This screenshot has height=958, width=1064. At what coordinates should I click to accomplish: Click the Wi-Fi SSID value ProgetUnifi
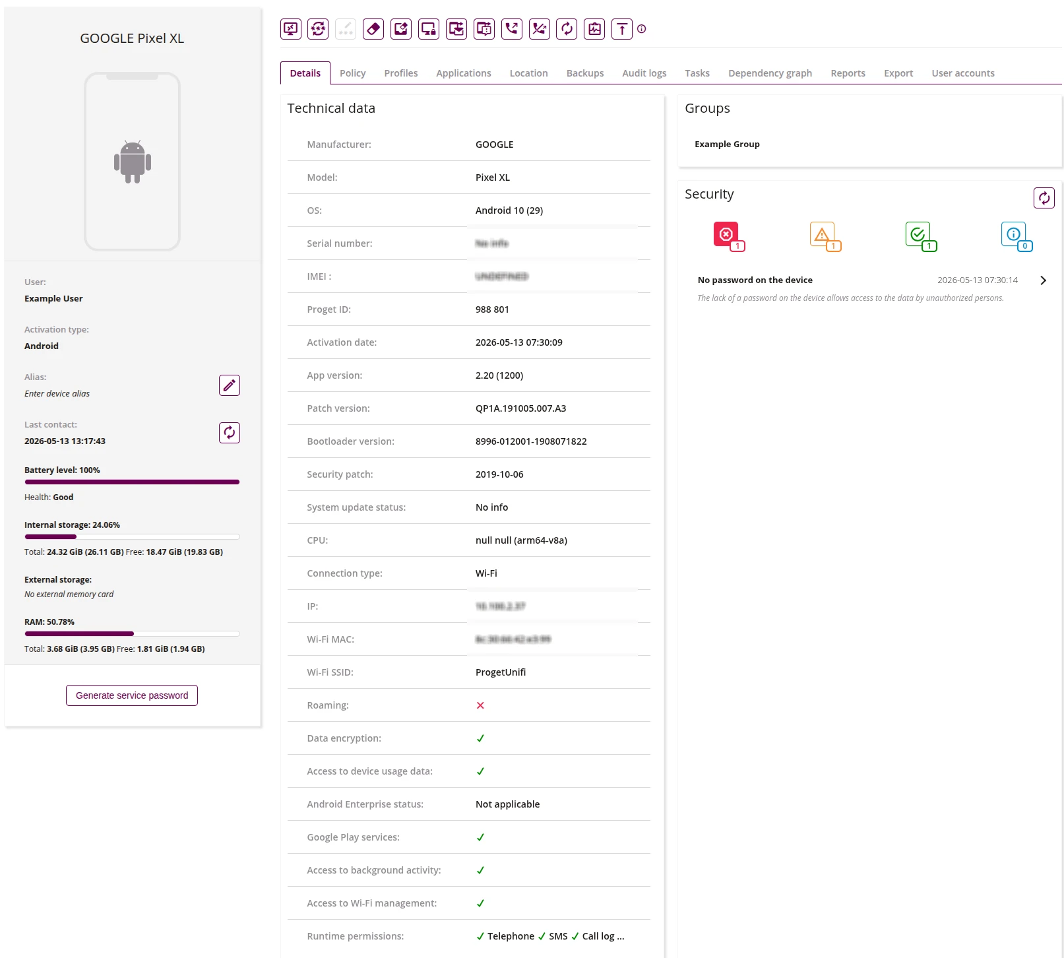501,672
